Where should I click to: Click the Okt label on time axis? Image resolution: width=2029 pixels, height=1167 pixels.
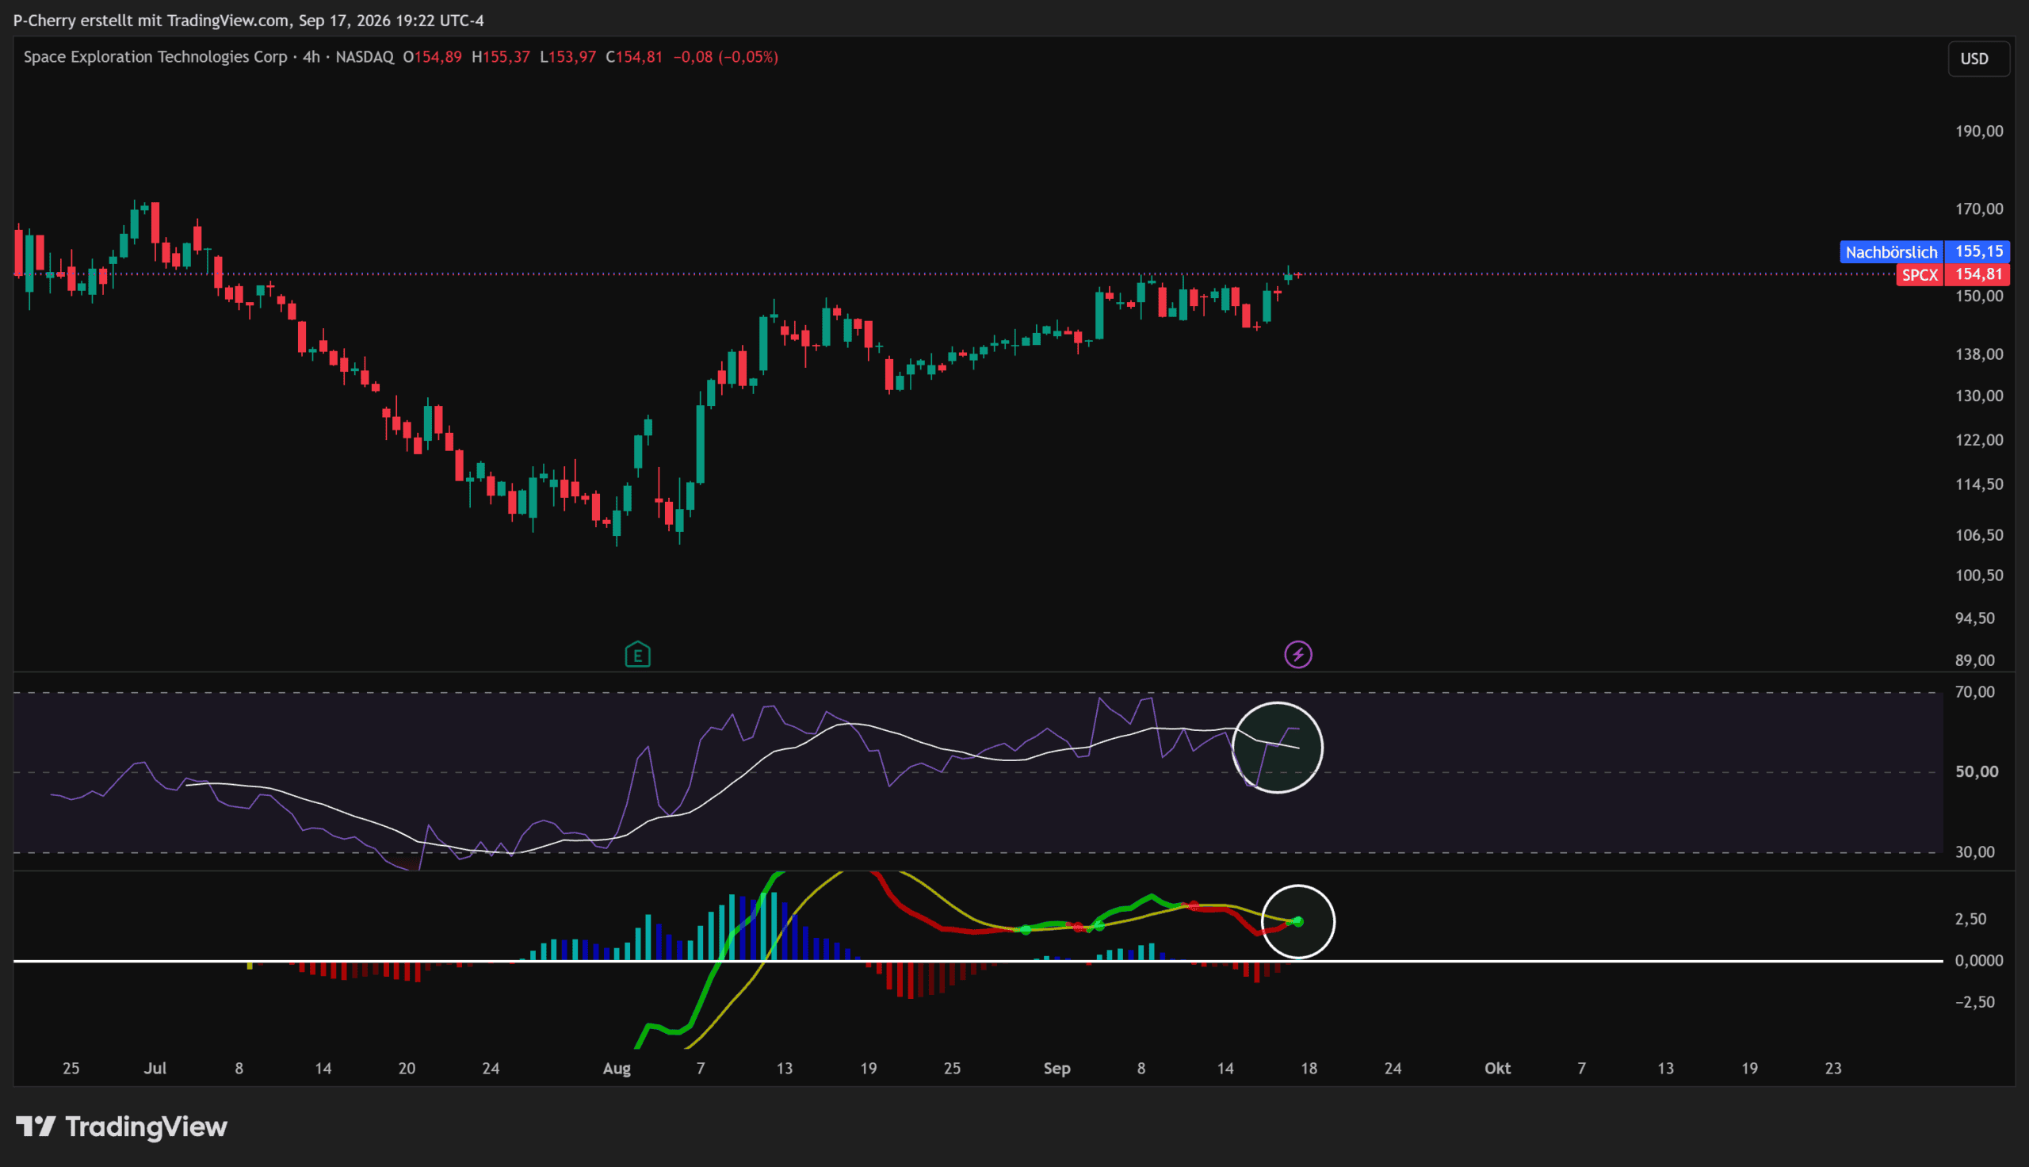[x=1497, y=1068]
